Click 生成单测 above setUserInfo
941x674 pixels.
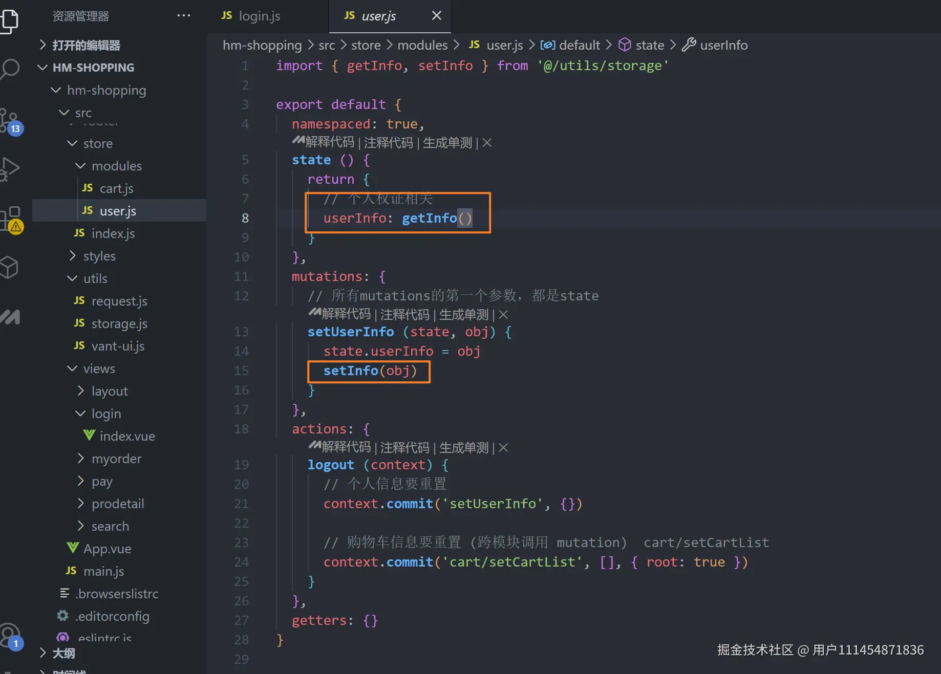[x=464, y=315]
